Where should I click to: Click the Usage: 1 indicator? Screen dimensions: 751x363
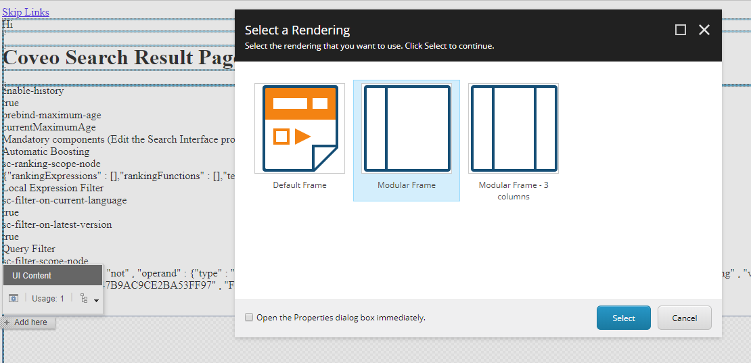click(x=48, y=298)
